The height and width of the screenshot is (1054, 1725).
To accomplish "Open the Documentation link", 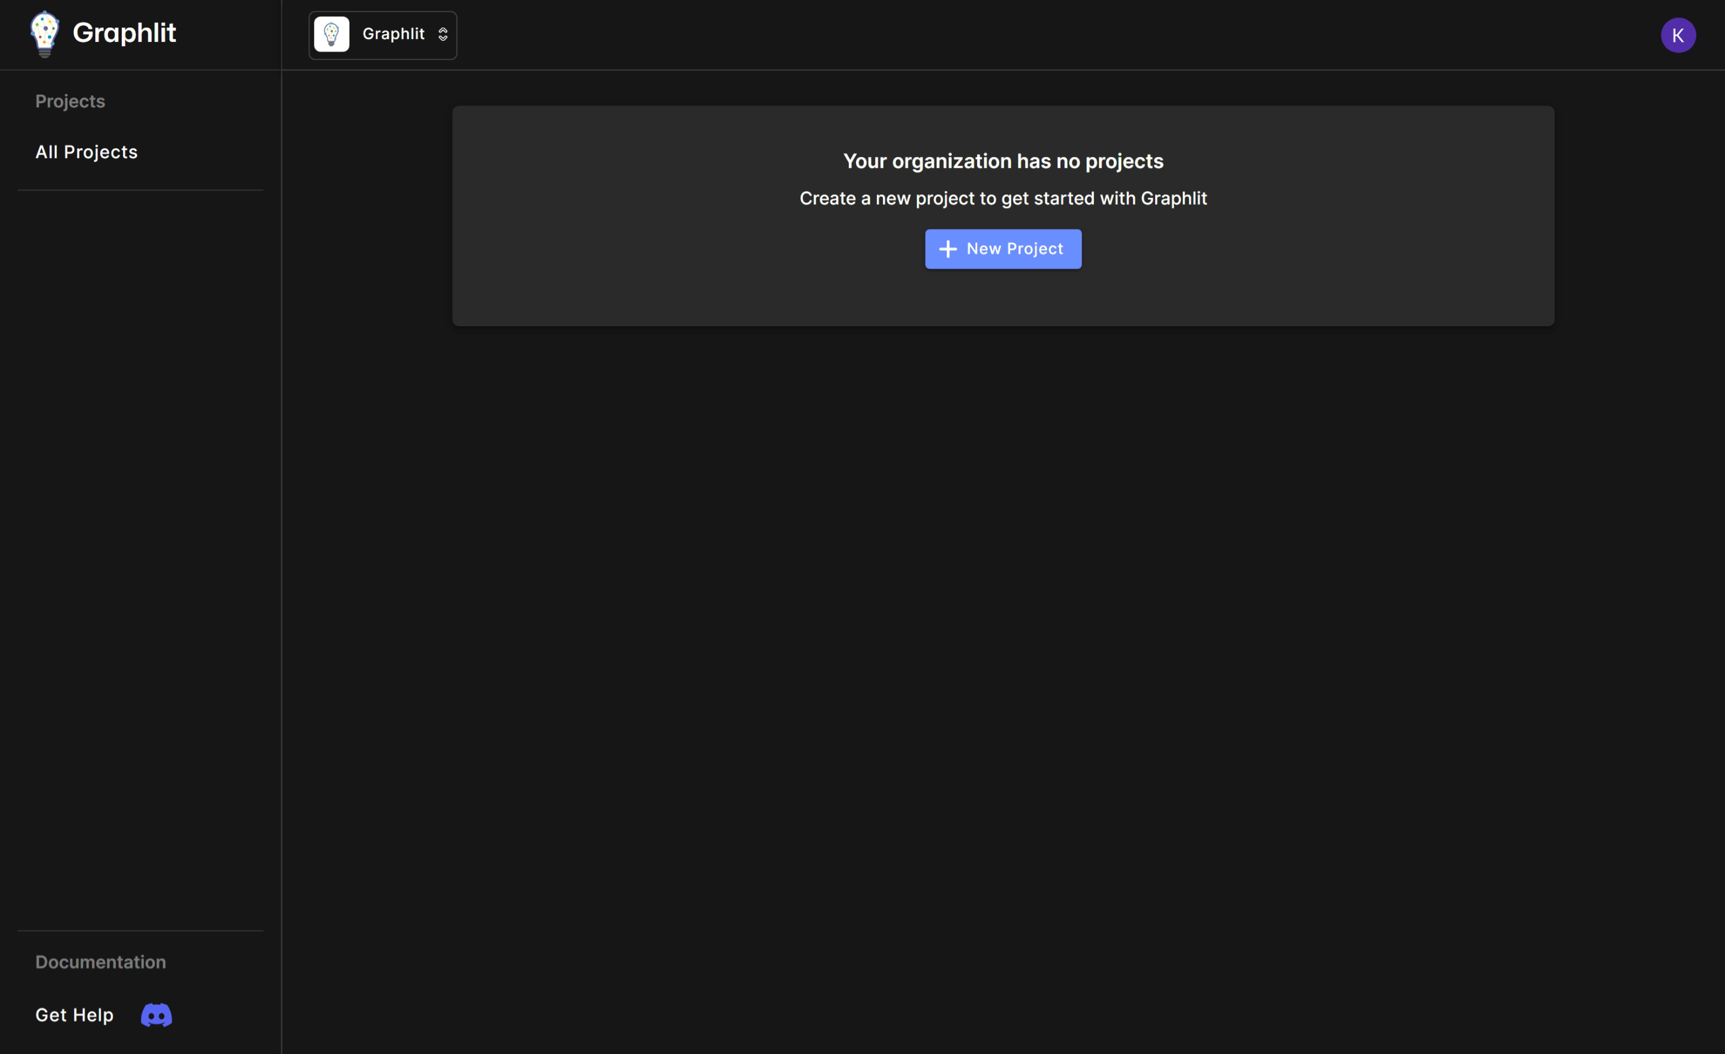I will pos(100,962).
